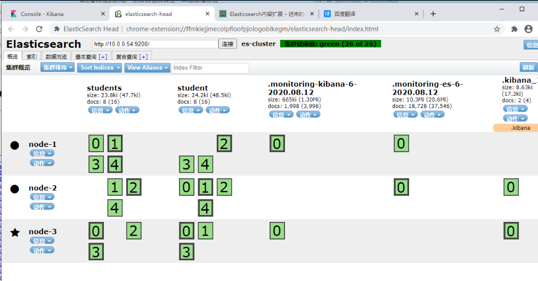Viewport: 538px width, 281px height.
Task: Go forward using browser forward arrow
Action: point(25,29)
